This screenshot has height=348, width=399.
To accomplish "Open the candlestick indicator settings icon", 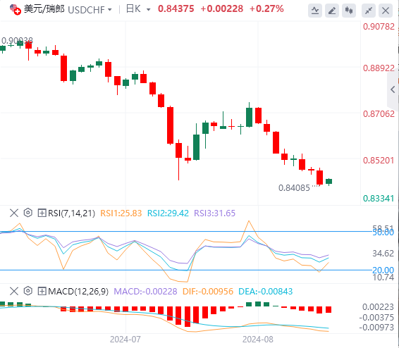I will tap(349, 11).
